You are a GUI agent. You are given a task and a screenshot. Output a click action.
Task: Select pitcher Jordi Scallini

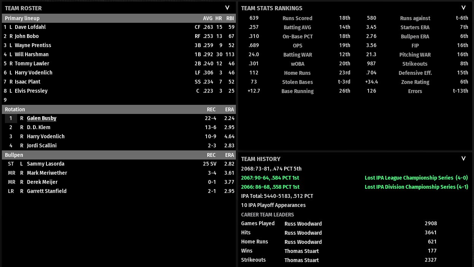click(42, 145)
